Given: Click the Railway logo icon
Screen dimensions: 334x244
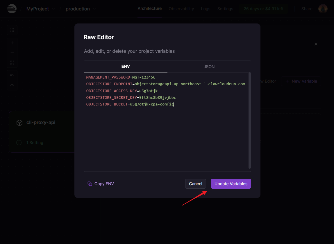Looking at the screenshot, I should 12,9.
